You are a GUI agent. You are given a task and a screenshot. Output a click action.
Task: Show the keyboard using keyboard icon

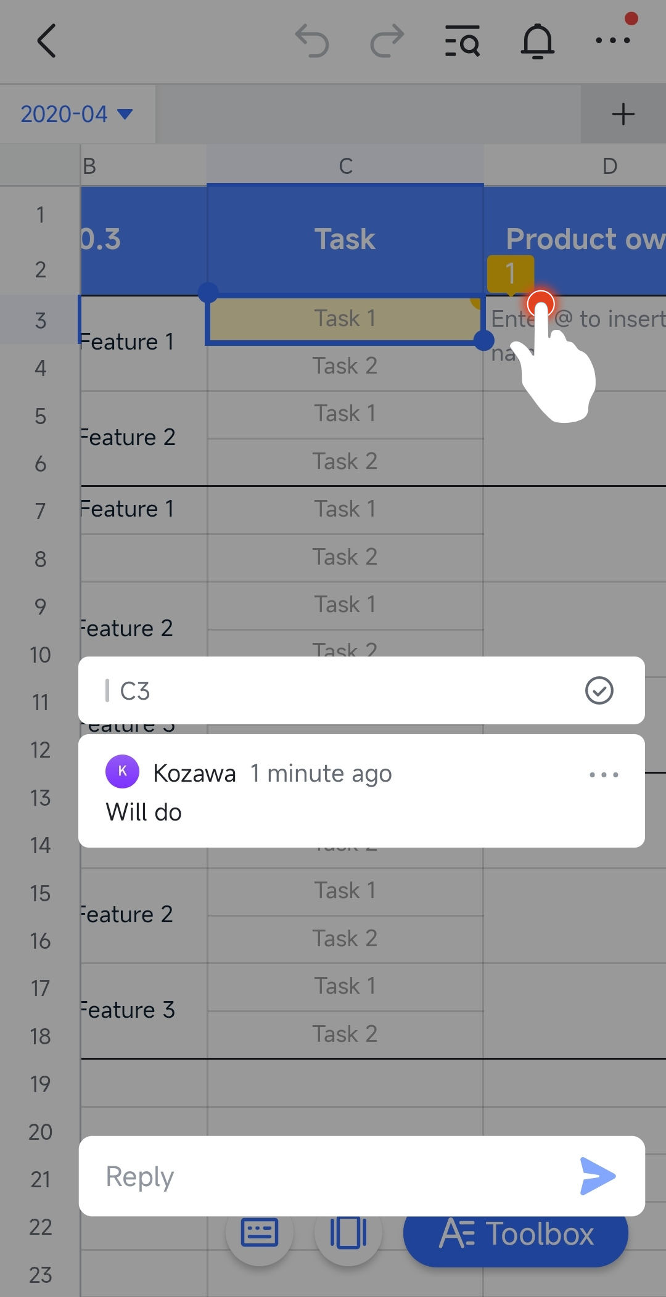click(260, 1233)
